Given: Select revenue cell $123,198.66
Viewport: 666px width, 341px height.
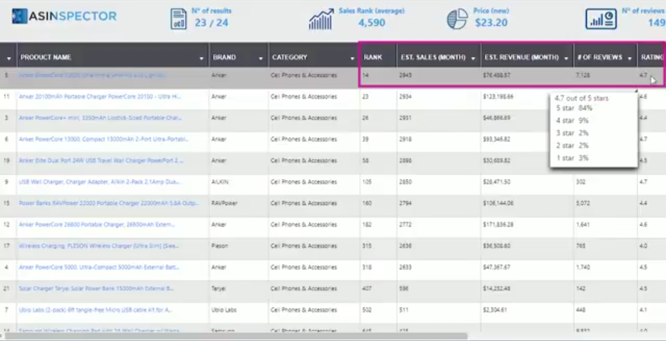Looking at the screenshot, I should 498,97.
